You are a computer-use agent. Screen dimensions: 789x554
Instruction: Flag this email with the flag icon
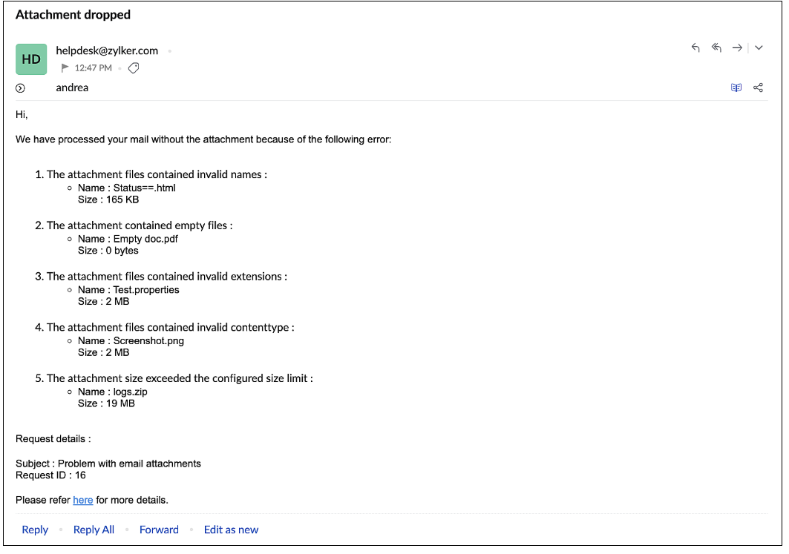65,68
